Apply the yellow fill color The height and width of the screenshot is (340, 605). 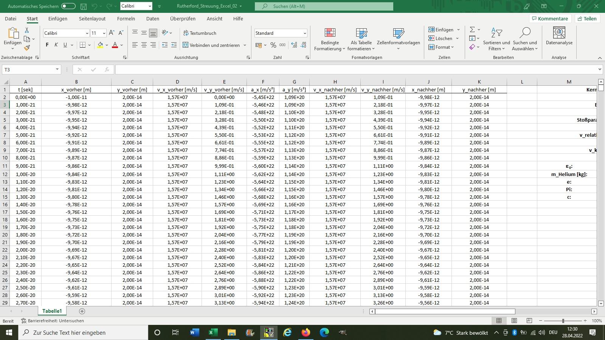pyautogui.click(x=100, y=45)
